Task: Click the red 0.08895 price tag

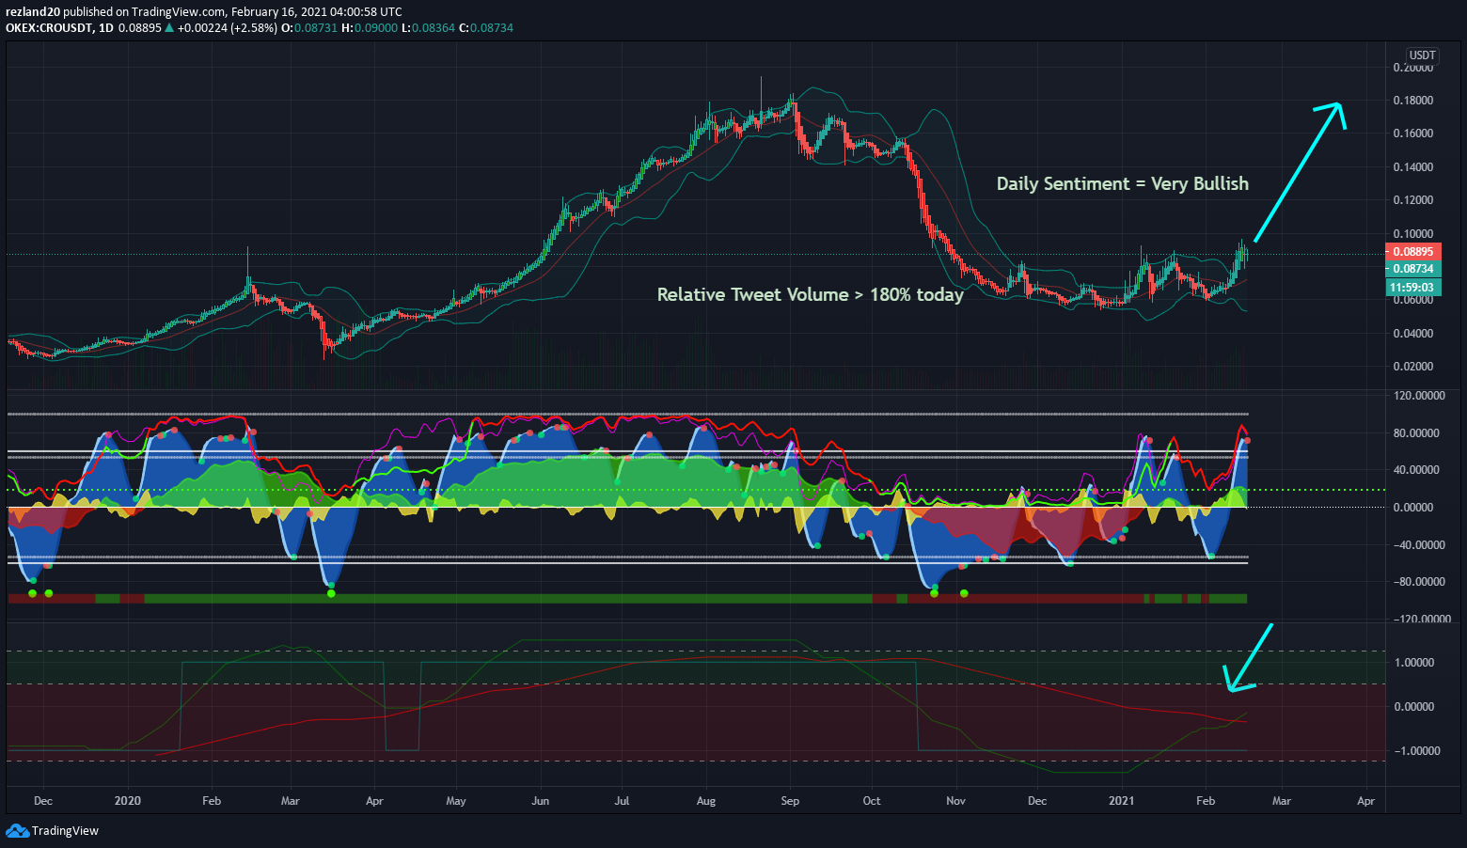Action: [x=1412, y=252]
